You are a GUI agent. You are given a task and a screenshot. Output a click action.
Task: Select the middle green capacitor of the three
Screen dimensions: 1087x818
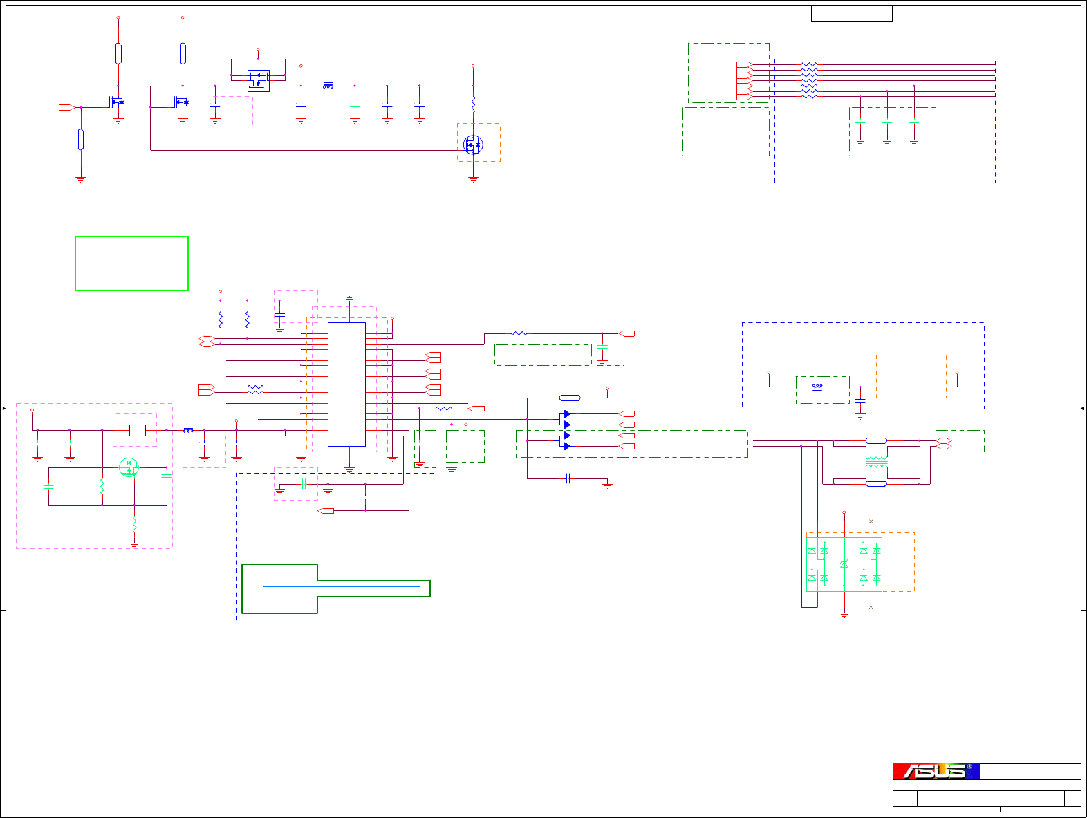click(x=887, y=121)
